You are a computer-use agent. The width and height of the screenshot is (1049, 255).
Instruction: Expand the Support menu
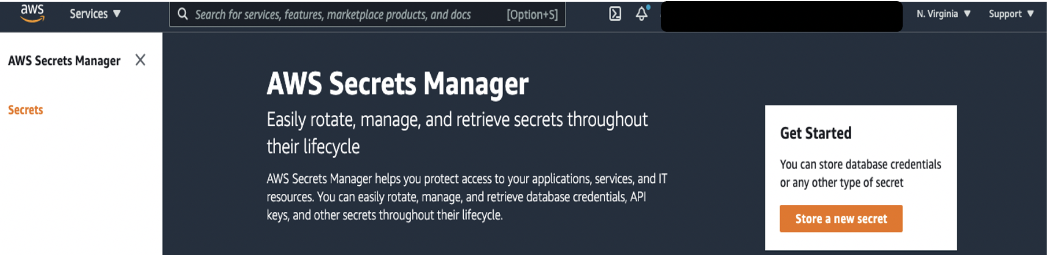[x=1011, y=14]
